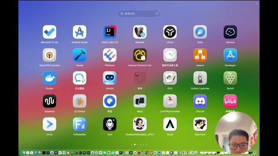Screen dimensions: 278x156
Task: Open Navicat Premium Lite
Action: pos(140,55)
